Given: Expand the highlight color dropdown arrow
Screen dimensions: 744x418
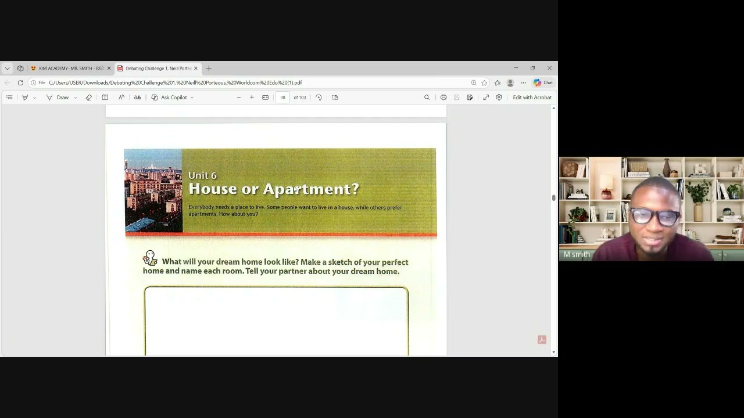Looking at the screenshot, I should 34,98.
